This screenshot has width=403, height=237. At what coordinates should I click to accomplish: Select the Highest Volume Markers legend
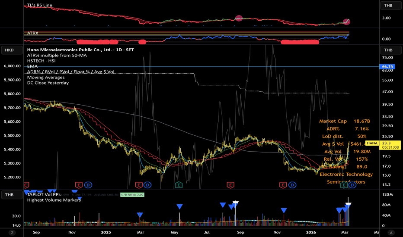tap(54, 200)
